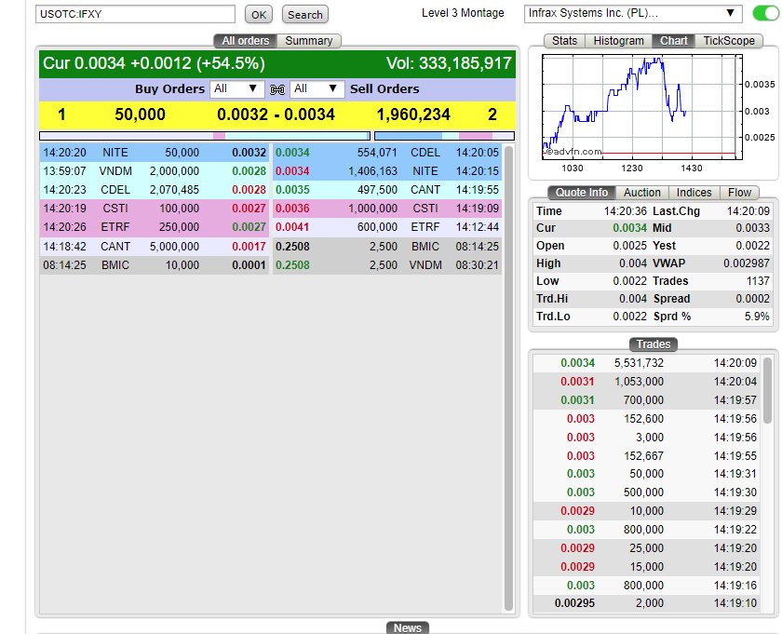Select ETRF sell order at 0.0041
The height and width of the screenshot is (634, 782).
tap(387, 227)
